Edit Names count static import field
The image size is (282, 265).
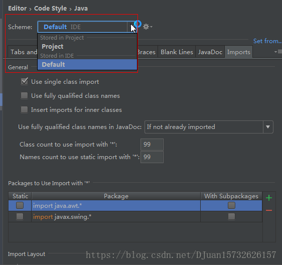point(152,157)
